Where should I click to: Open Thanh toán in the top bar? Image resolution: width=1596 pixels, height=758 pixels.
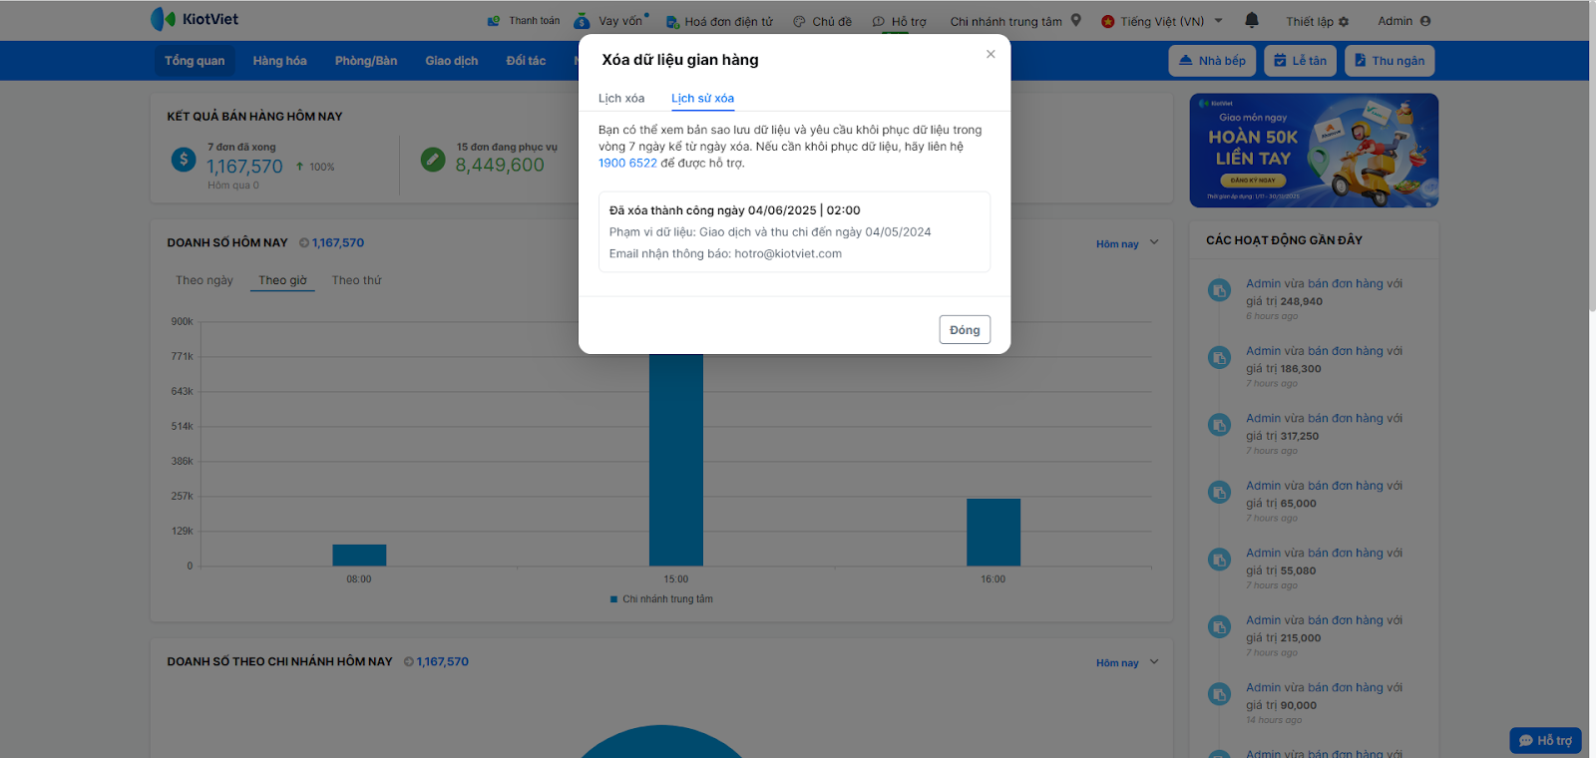[524, 21]
